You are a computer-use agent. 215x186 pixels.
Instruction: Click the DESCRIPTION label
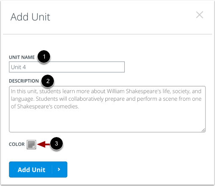(24, 81)
